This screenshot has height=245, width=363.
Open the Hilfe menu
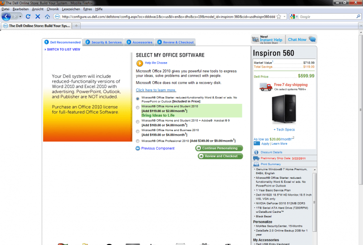click(x=99, y=9)
